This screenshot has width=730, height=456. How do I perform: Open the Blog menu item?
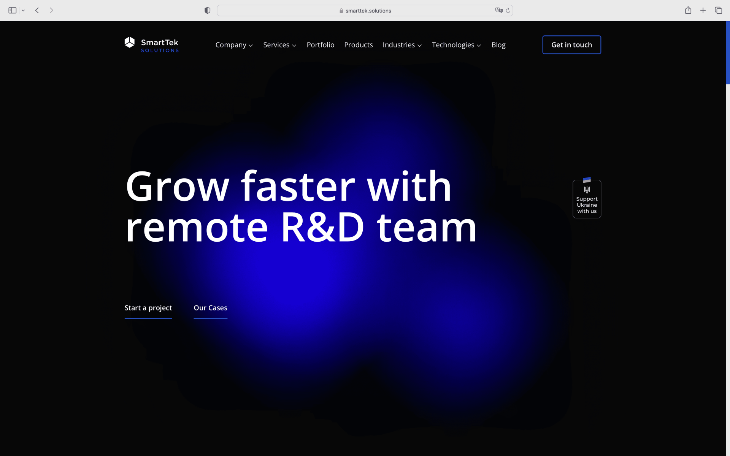498,45
